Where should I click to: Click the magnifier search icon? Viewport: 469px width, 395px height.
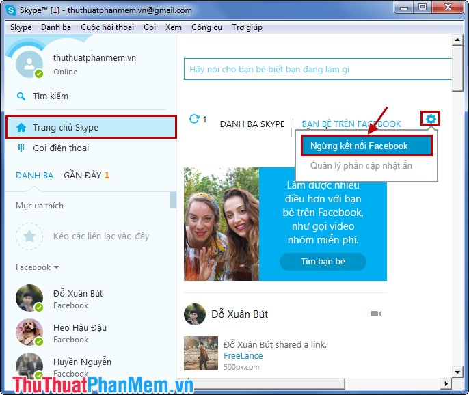tap(21, 96)
